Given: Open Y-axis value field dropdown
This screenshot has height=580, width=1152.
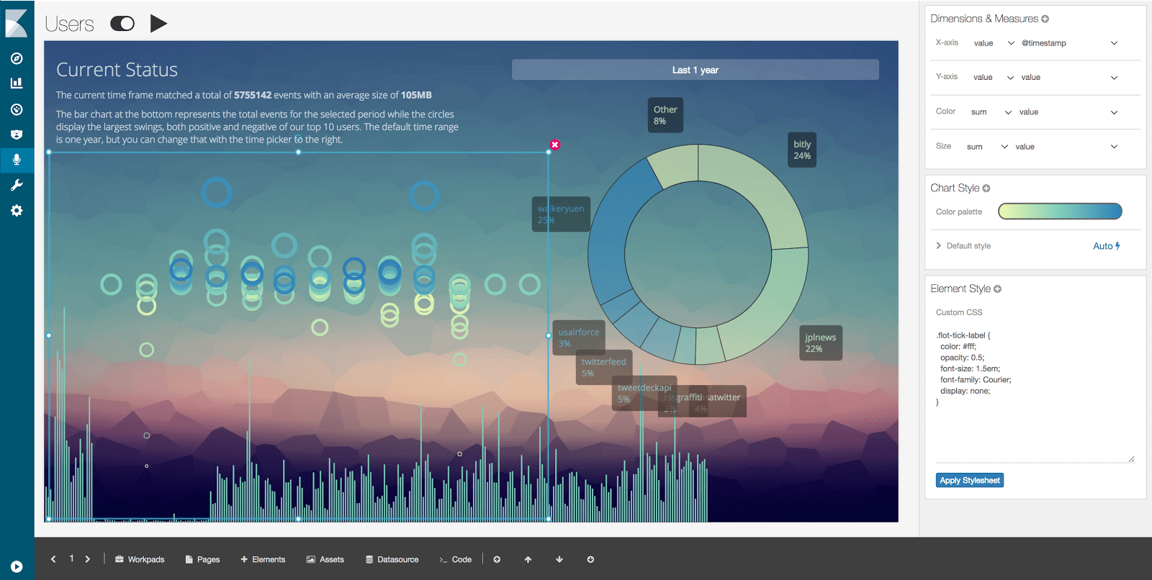Looking at the screenshot, I should (x=1069, y=77).
